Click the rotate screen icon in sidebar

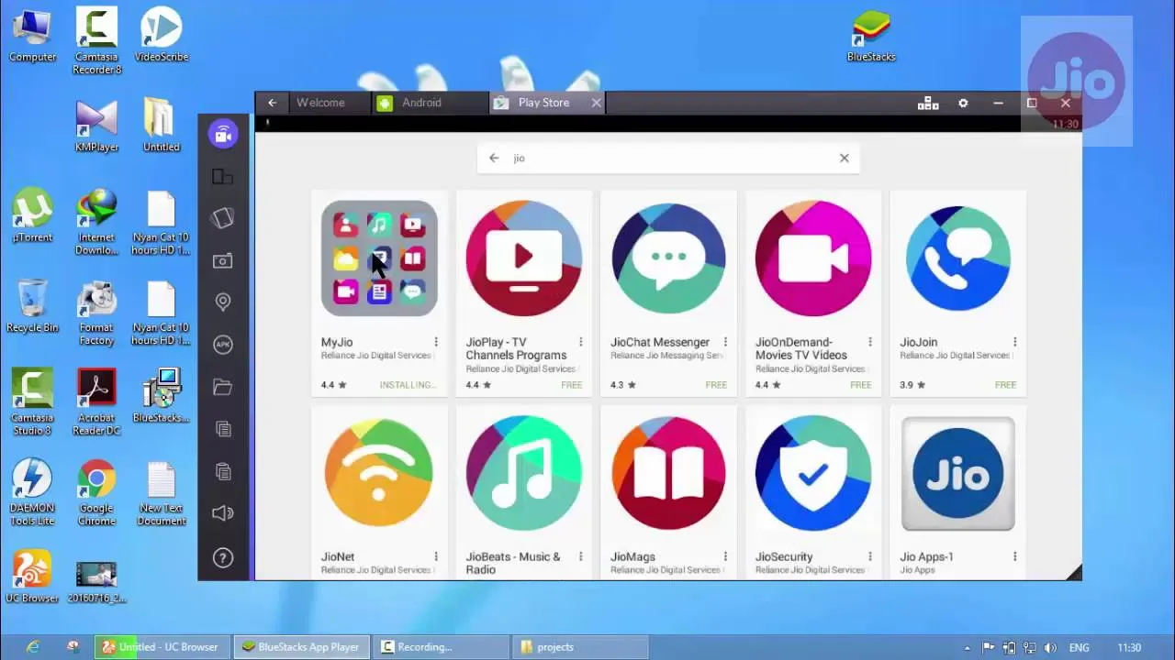[x=222, y=218]
